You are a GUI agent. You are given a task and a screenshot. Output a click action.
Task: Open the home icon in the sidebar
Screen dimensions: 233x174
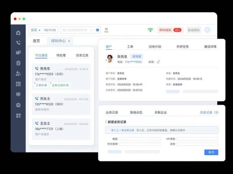click(x=18, y=32)
